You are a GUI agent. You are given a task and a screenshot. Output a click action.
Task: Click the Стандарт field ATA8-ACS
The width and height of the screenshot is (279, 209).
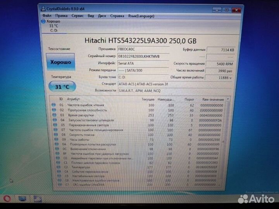pos(175,84)
